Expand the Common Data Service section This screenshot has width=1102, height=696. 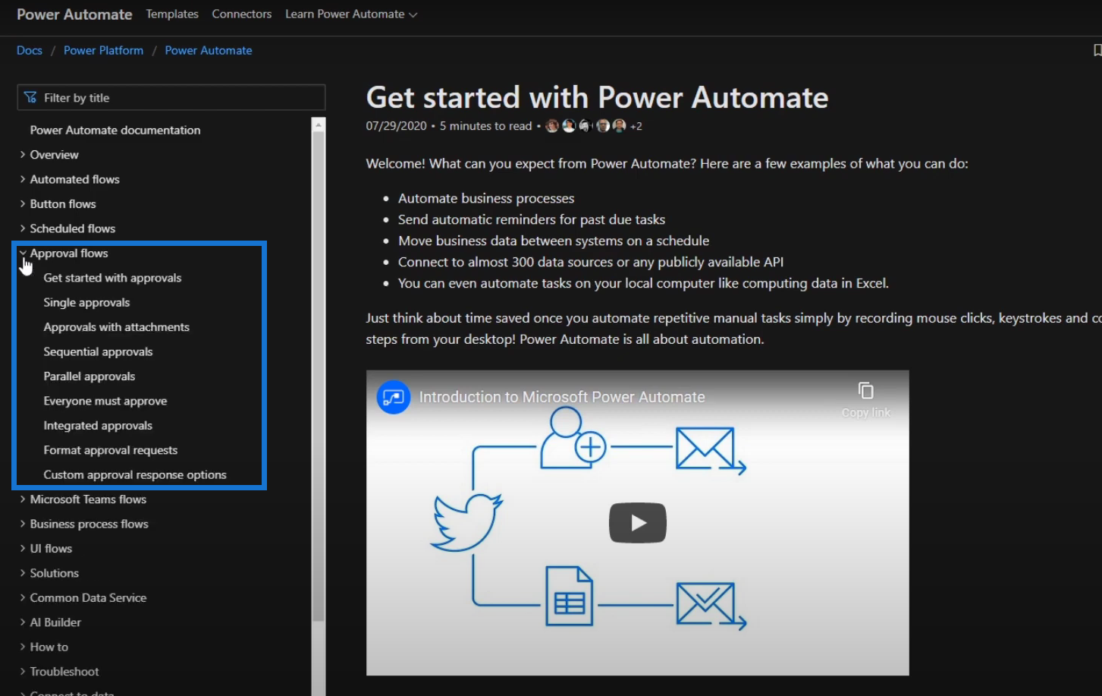(x=88, y=597)
